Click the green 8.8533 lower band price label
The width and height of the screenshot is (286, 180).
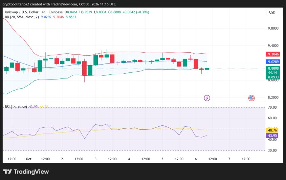tap(273, 77)
